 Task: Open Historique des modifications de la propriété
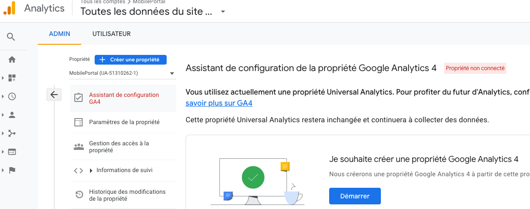pyautogui.click(x=127, y=195)
